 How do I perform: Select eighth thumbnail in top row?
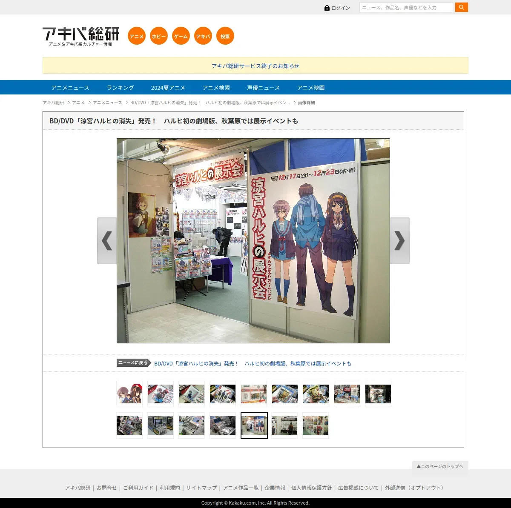click(x=347, y=394)
